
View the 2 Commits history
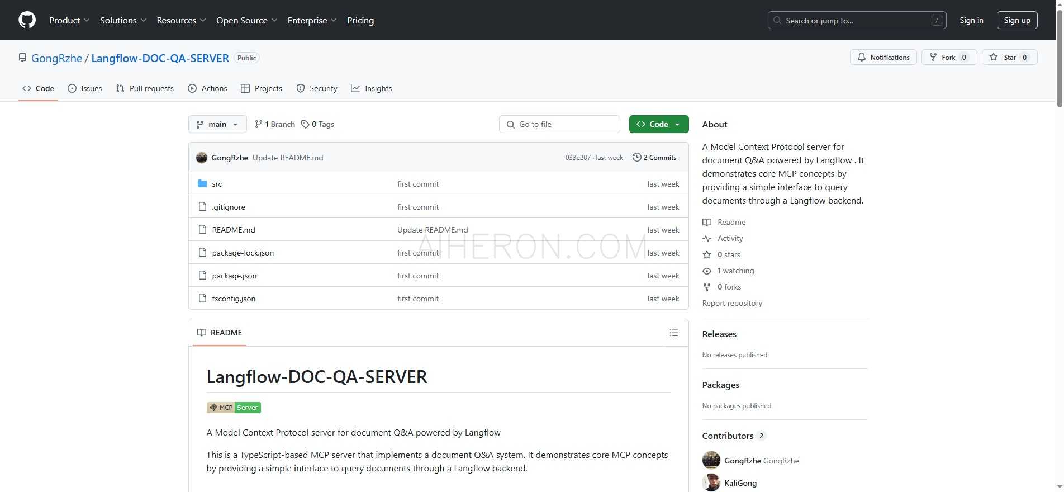654,158
